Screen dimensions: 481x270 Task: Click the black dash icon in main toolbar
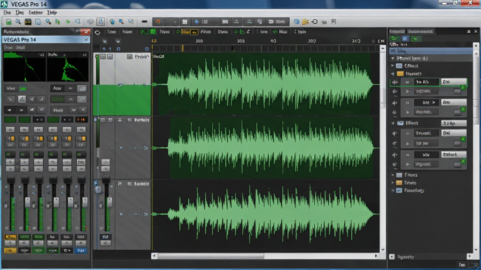click(144, 22)
